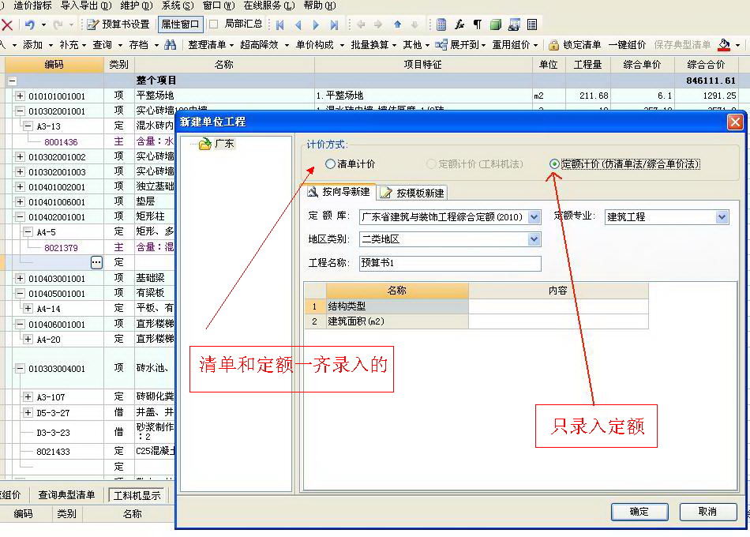Go to first record arrow icon
The height and width of the screenshot is (537, 750).
(x=280, y=24)
